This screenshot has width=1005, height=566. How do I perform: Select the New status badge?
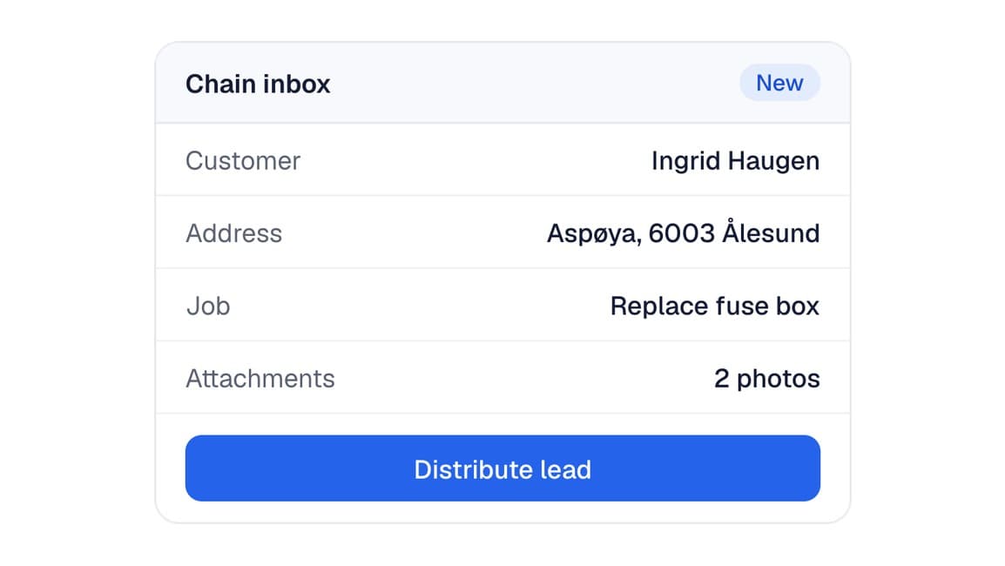tap(779, 83)
